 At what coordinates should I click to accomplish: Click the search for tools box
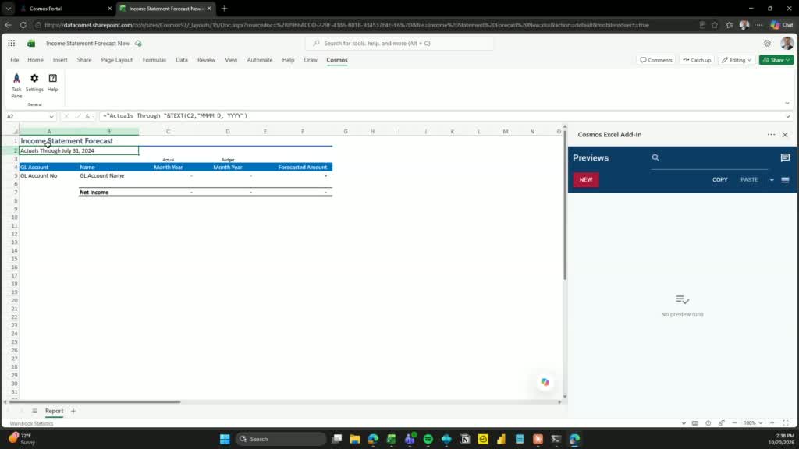pyautogui.click(x=400, y=44)
